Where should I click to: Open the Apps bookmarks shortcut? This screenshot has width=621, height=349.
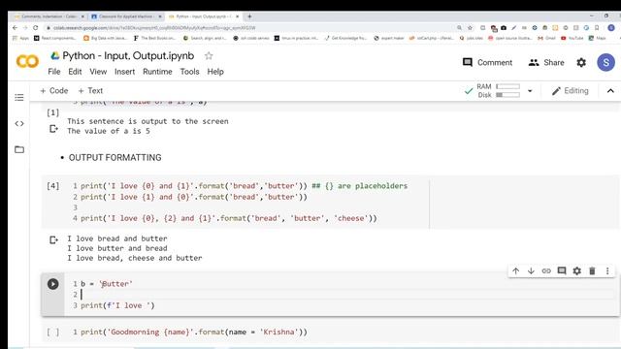click(20, 38)
